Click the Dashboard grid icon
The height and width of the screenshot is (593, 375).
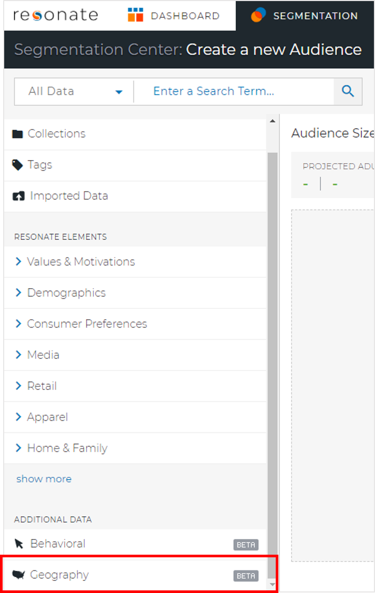point(136,15)
